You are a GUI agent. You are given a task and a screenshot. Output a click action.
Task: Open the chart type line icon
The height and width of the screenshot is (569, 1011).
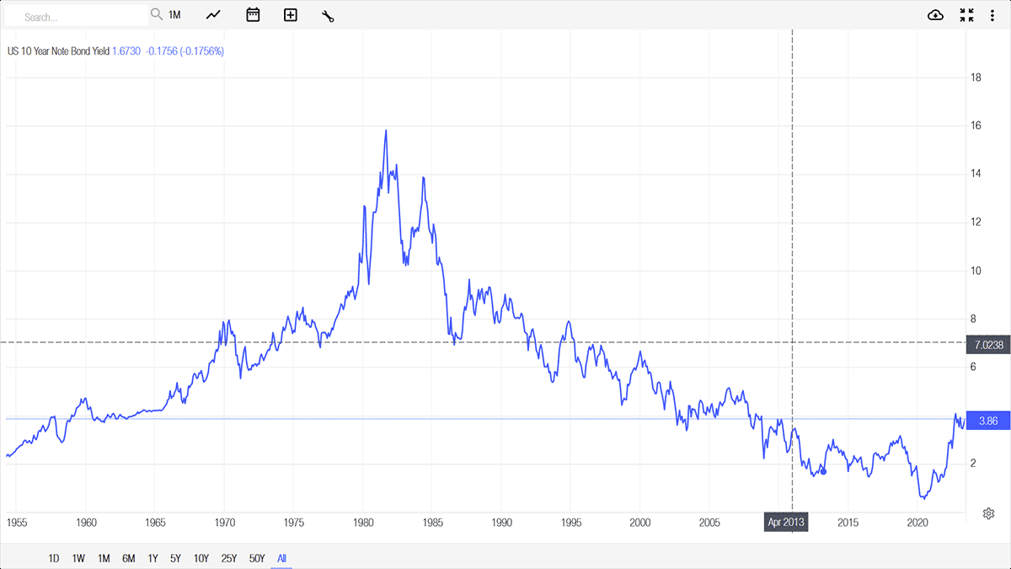214,15
